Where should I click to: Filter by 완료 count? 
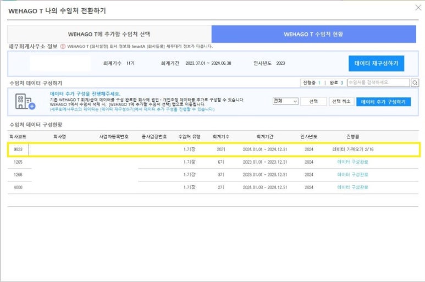[336, 83]
